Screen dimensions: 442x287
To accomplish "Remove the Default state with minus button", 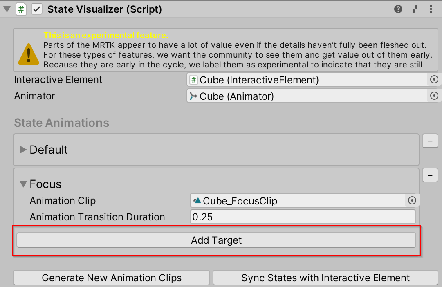I will pyautogui.click(x=430, y=141).
